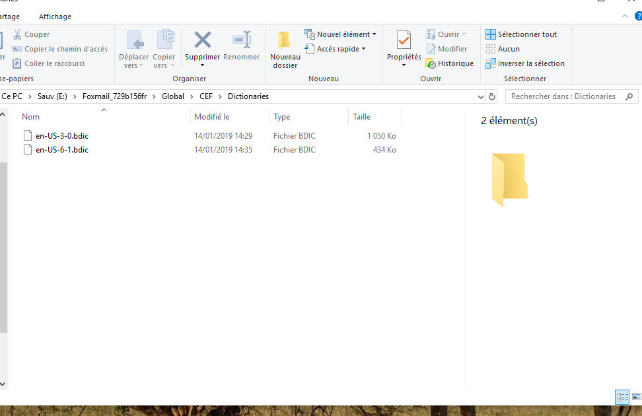Sort files by the Taille column
The width and height of the screenshot is (642, 416).
coord(362,117)
